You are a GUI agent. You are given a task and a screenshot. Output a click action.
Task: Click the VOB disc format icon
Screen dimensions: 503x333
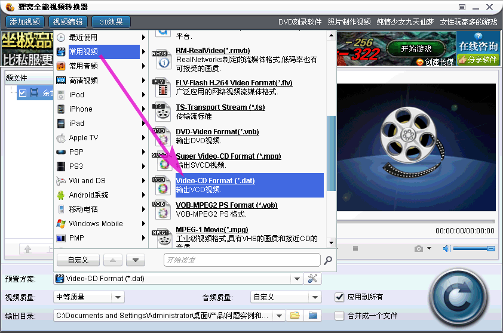(x=162, y=210)
